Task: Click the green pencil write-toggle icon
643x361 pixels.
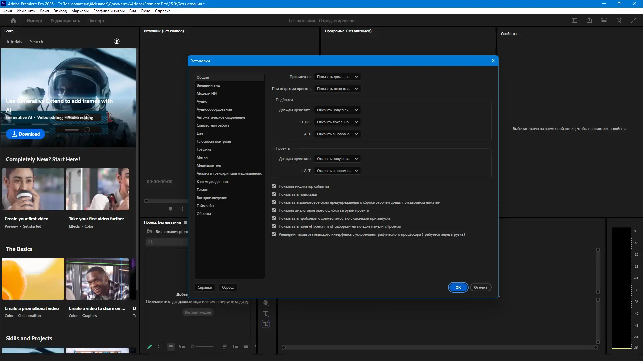Action: (150, 347)
